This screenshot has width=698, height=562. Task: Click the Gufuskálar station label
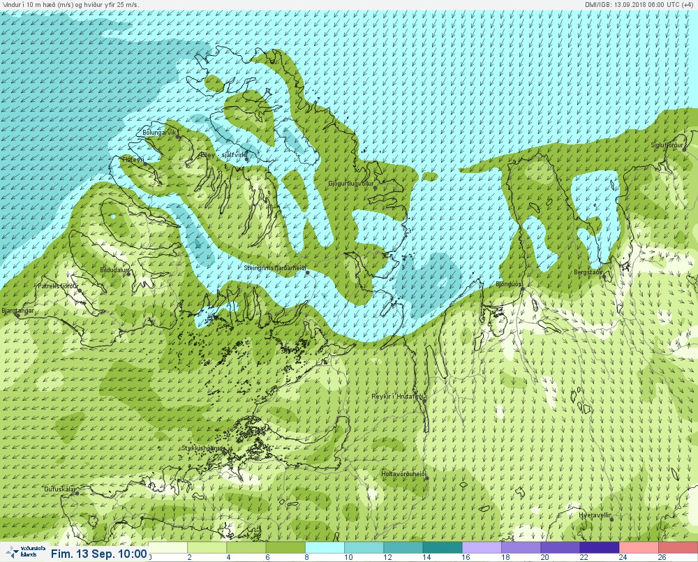pyautogui.click(x=59, y=489)
